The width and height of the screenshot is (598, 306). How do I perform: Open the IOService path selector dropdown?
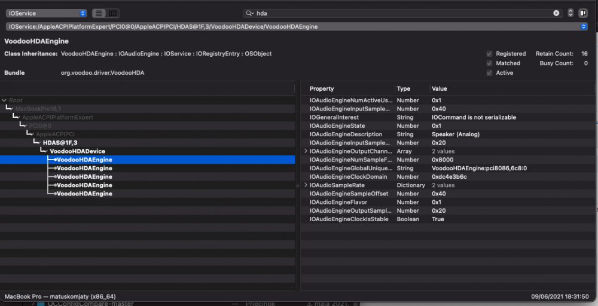(297, 27)
